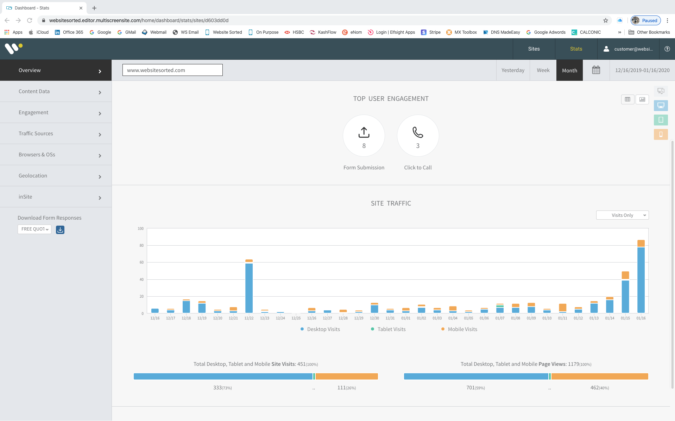This screenshot has width=675, height=421.
Task: Toggle the Desktop Visits legend item
Action: pyautogui.click(x=320, y=329)
